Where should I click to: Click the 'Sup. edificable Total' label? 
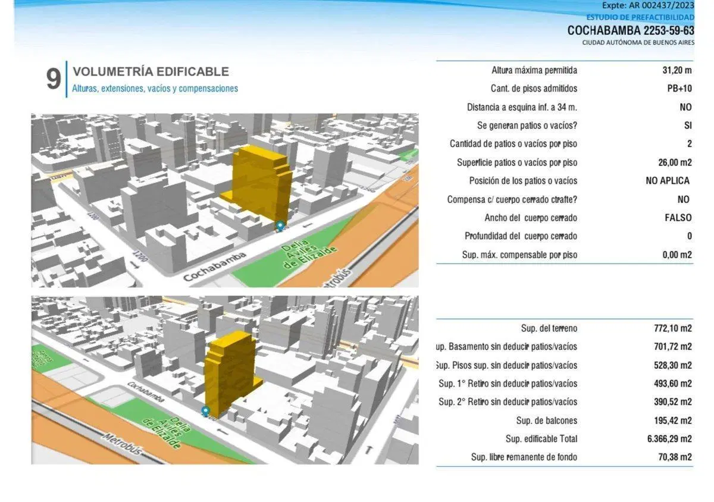tap(541, 439)
